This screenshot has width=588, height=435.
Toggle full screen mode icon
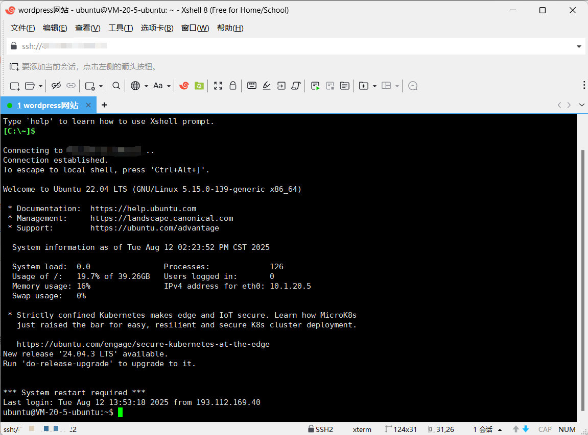pyautogui.click(x=218, y=86)
